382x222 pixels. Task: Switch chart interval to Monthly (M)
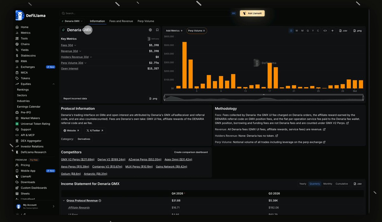coord(302,31)
